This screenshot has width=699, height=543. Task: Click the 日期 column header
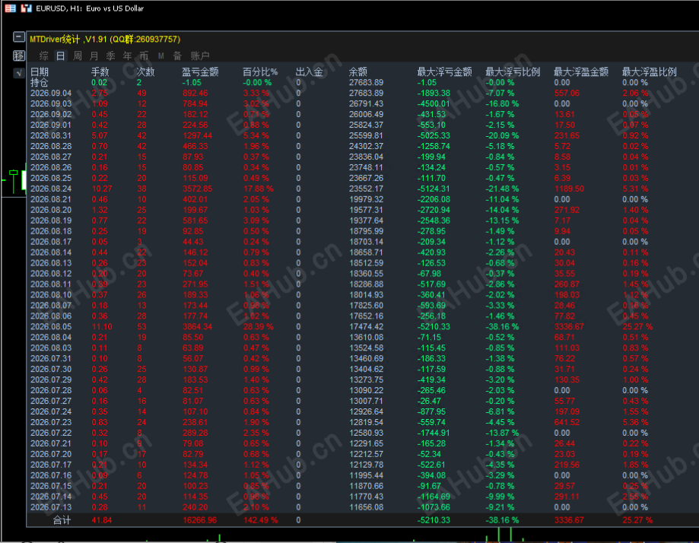tap(40, 71)
